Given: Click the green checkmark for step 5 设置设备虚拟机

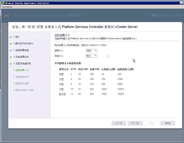Looking at the screenshot, I should coord(11,64).
